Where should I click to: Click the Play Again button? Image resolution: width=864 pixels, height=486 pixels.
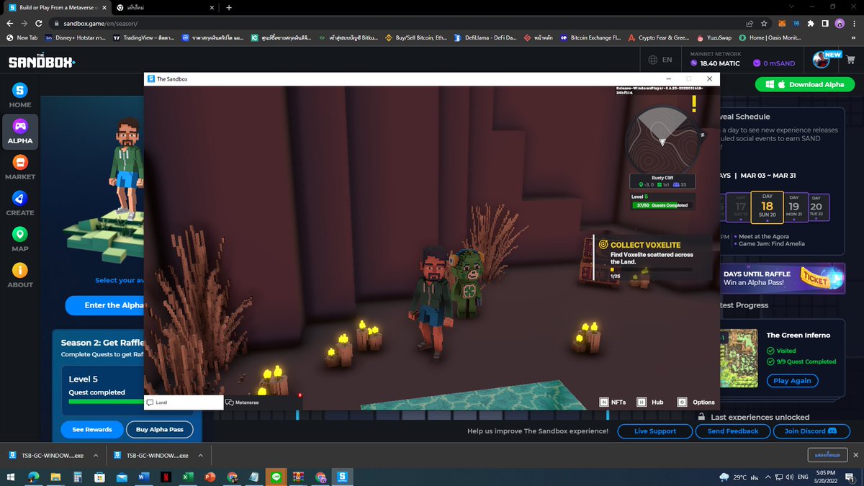pos(792,381)
